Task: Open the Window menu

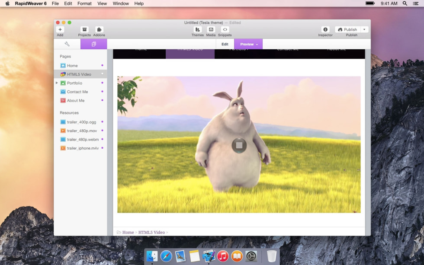Action: (x=121, y=3)
